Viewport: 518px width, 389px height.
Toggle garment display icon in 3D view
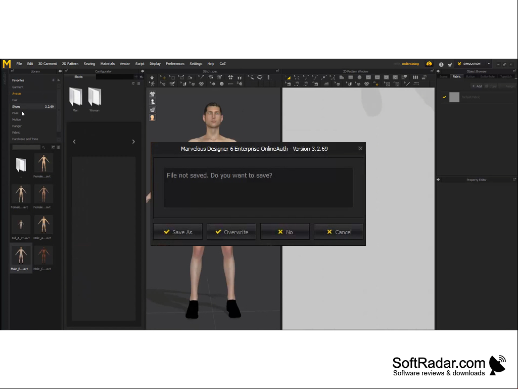pyautogui.click(x=152, y=94)
